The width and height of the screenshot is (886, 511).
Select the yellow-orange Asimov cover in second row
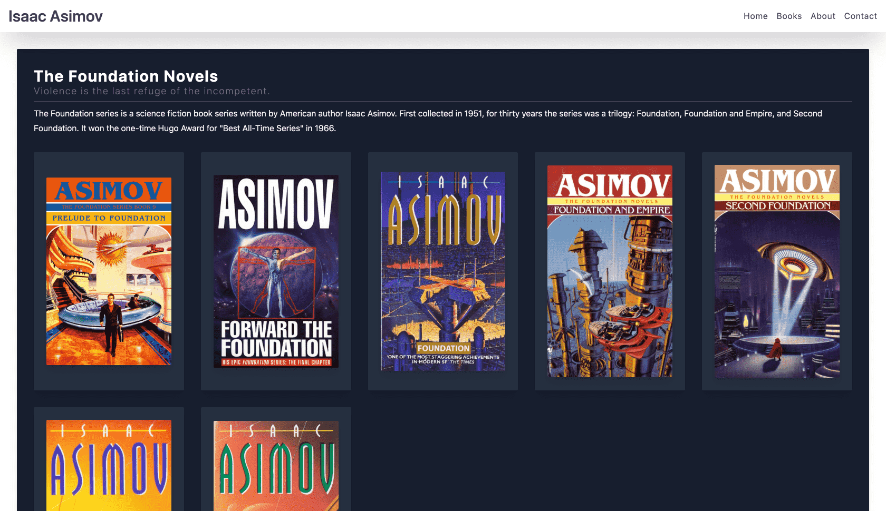point(109,465)
